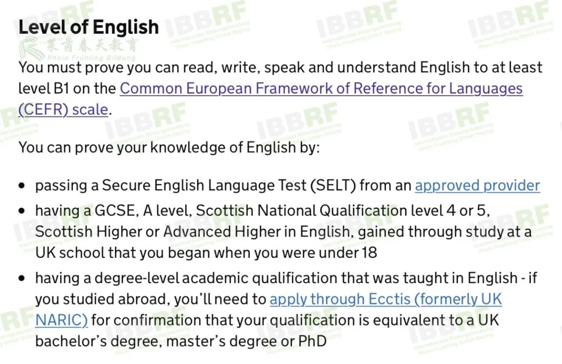Click the bullet dot before "having a GCSE"

pos(22,211)
